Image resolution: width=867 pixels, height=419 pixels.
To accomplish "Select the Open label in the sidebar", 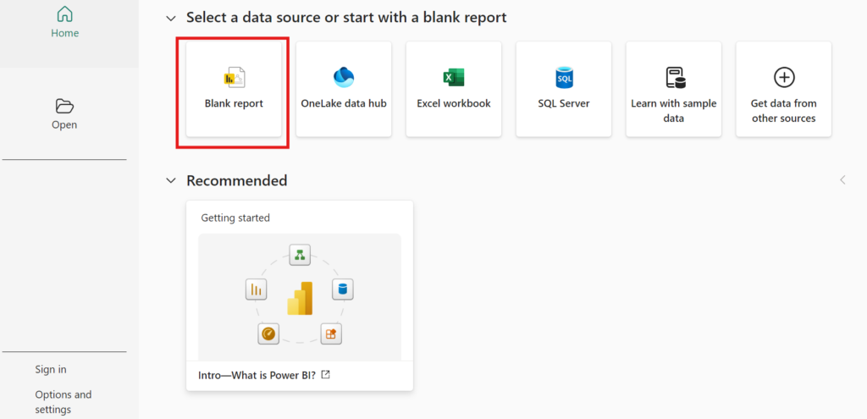I will click(x=64, y=125).
